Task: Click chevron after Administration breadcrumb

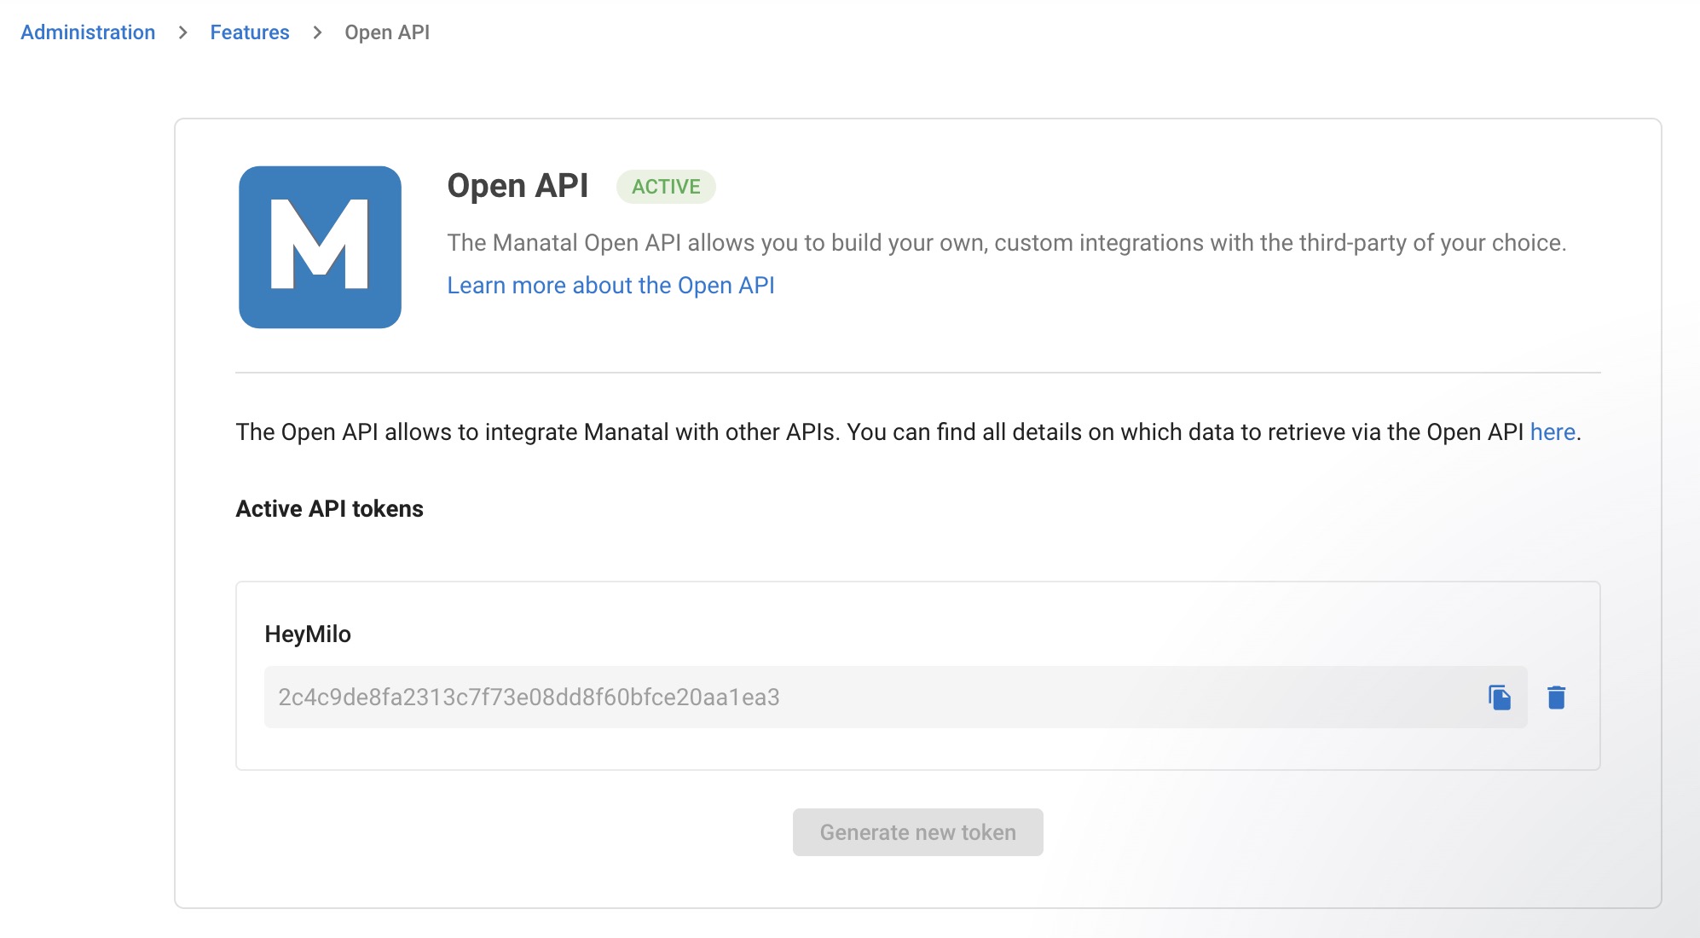Action: [x=182, y=32]
